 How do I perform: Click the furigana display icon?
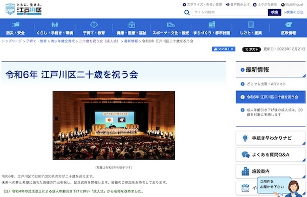254,5
